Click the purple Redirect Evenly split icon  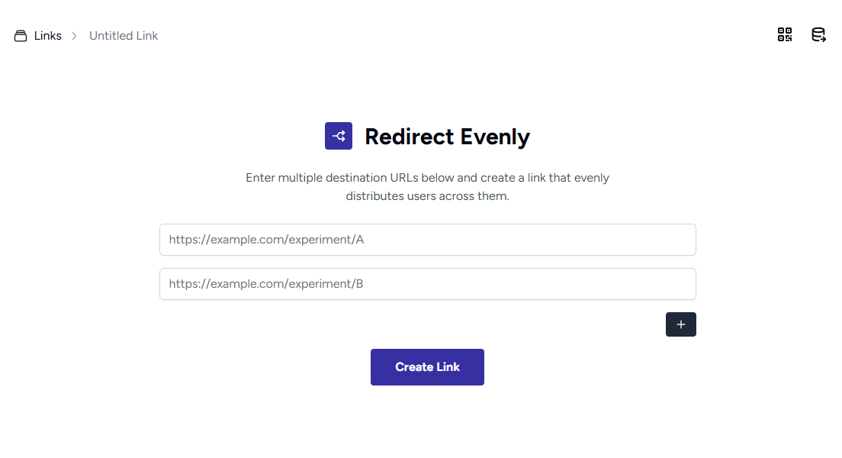pos(338,136)
